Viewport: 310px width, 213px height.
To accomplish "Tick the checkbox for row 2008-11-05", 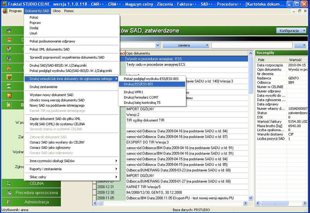I will (95, 198).
